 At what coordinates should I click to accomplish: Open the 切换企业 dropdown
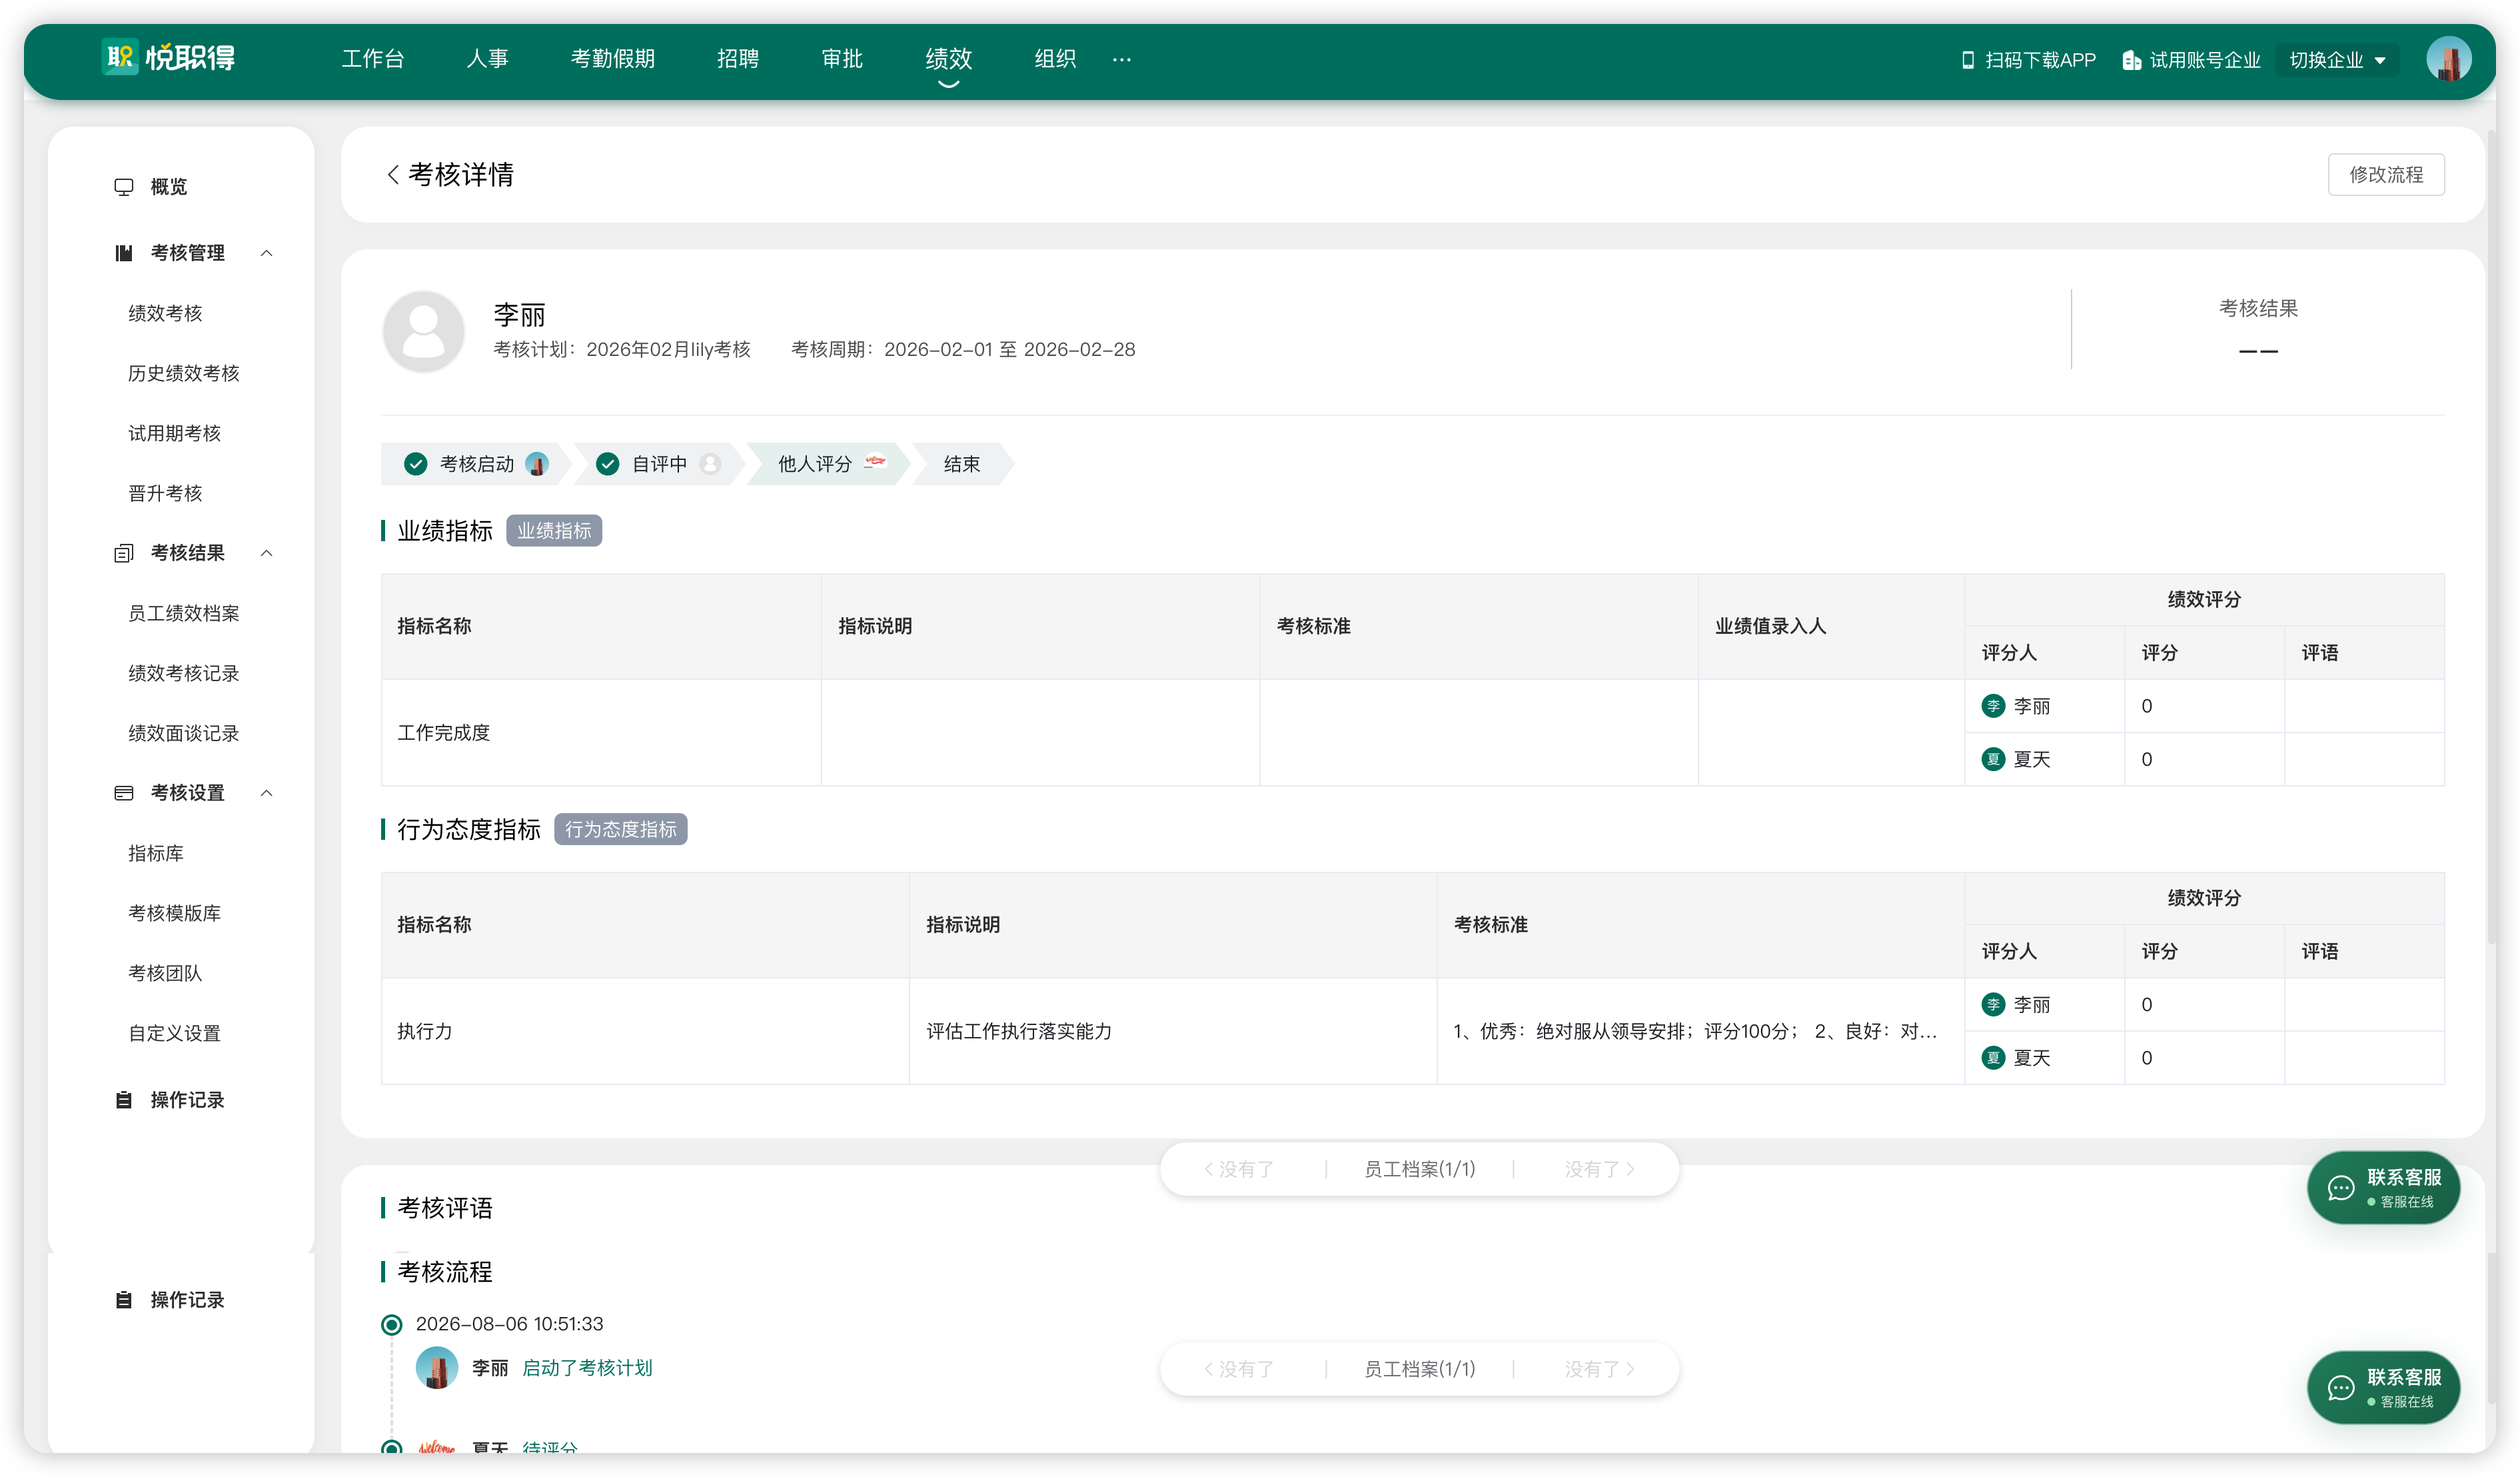coord(2336,60)
